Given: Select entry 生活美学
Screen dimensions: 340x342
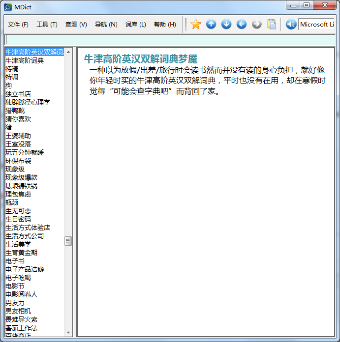Looking at the screenshot, I should coord(18,245).
